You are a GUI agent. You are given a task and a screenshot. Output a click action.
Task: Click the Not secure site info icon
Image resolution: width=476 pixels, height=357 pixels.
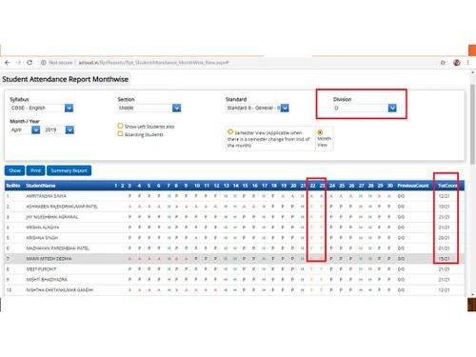pos(44,63)
